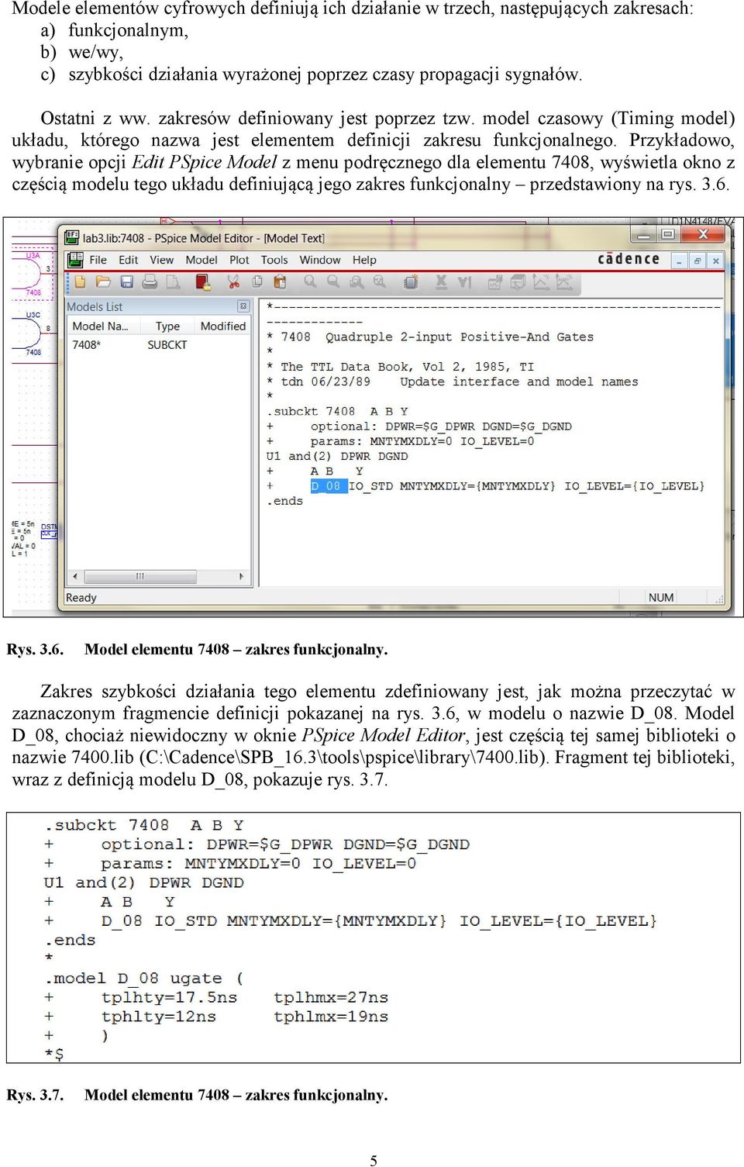Screen dimensions: 744x1167
Task: Click the third greyed plot icon
Action: (541, 281)
